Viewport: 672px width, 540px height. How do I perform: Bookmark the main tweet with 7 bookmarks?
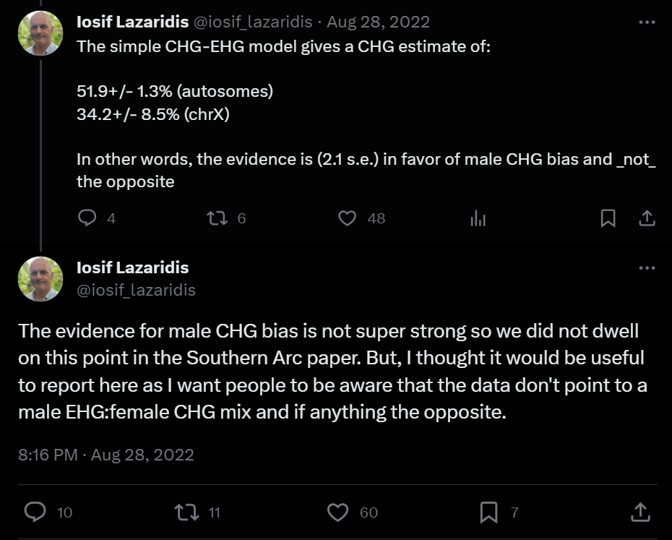click(x=489, y=512)
